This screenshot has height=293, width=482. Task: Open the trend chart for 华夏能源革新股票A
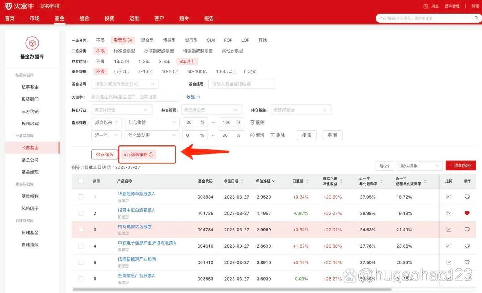click(x=448, y=196)
